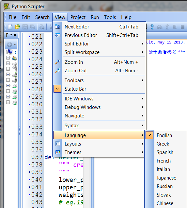Viewport: 187px width, 208px height.
Task: Choose Next Editor from the View menu
Action: pos(99,27)
